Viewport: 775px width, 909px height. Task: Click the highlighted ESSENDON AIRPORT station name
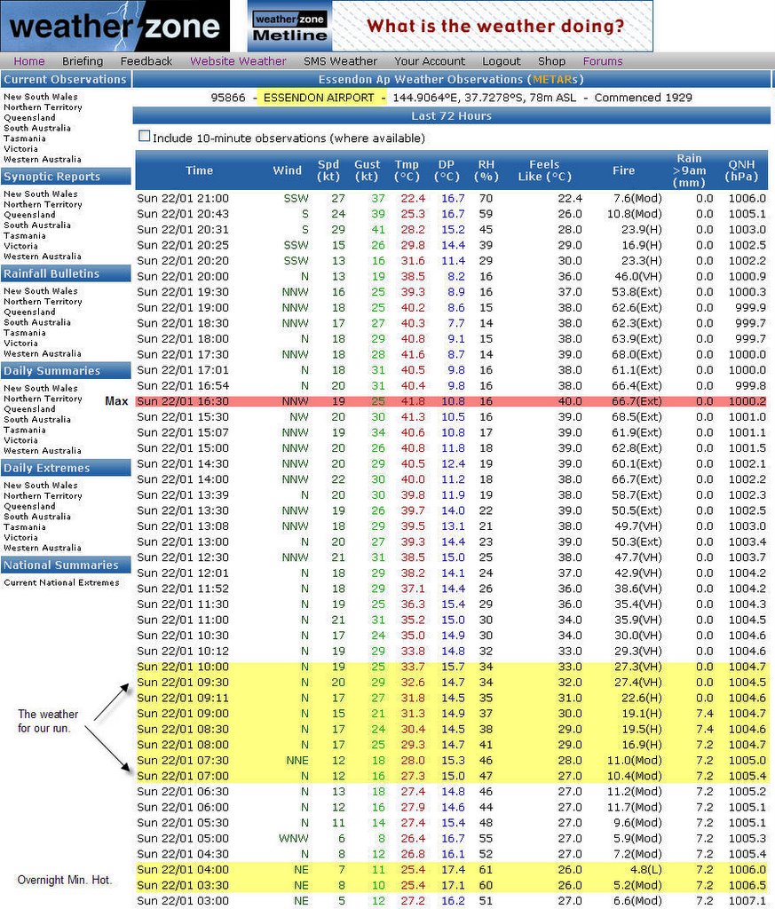pyautogui.click(x=320, y=98)
